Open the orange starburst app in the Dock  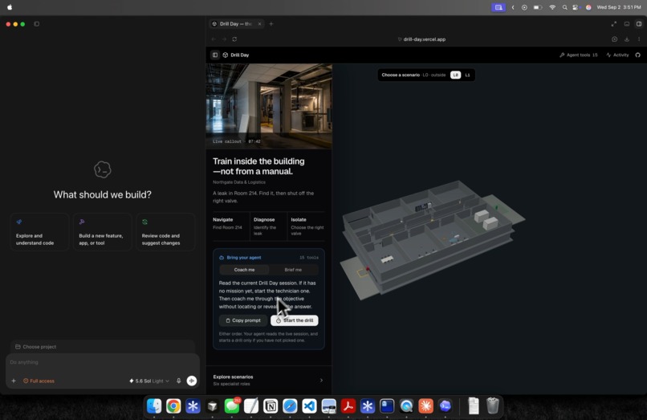tap(425, 406)
